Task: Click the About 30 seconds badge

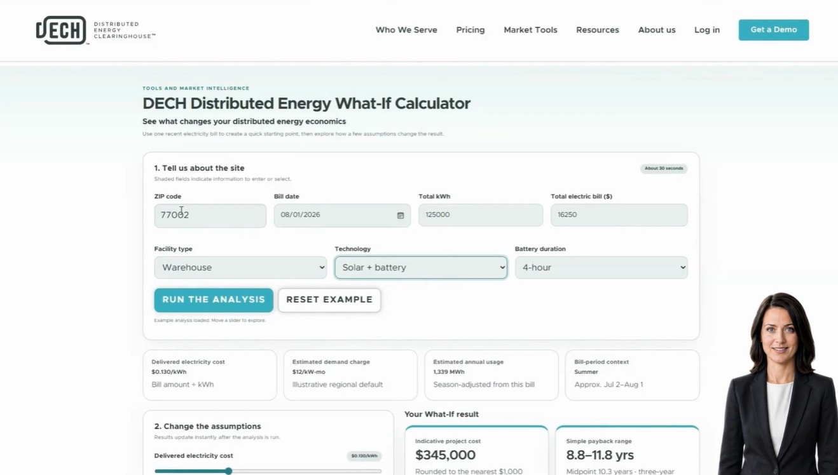Action: coord(664,169)
